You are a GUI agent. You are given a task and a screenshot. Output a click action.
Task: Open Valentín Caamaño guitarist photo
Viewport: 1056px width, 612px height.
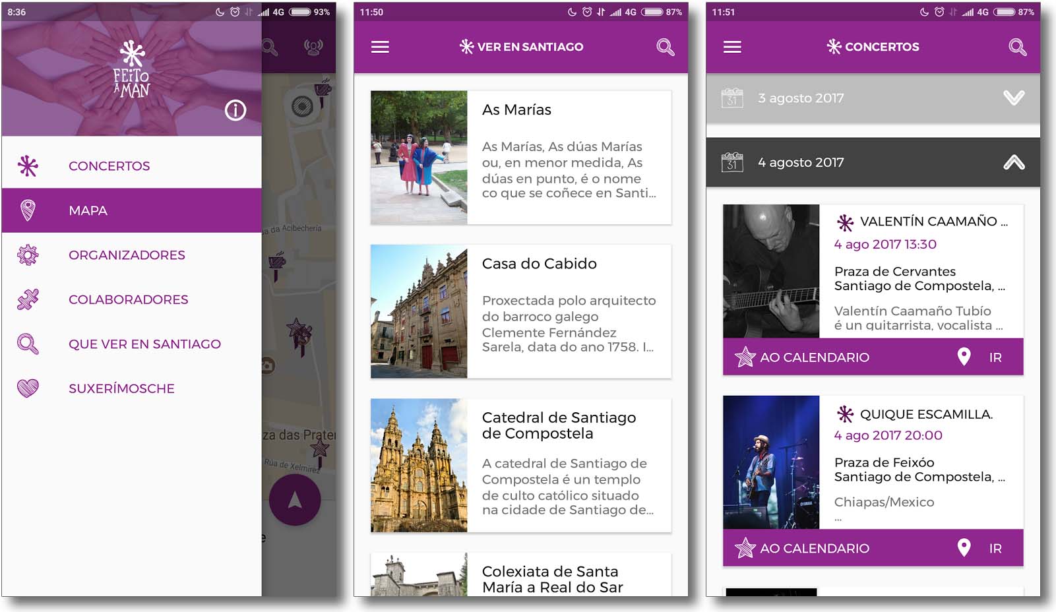click(771, 272)
